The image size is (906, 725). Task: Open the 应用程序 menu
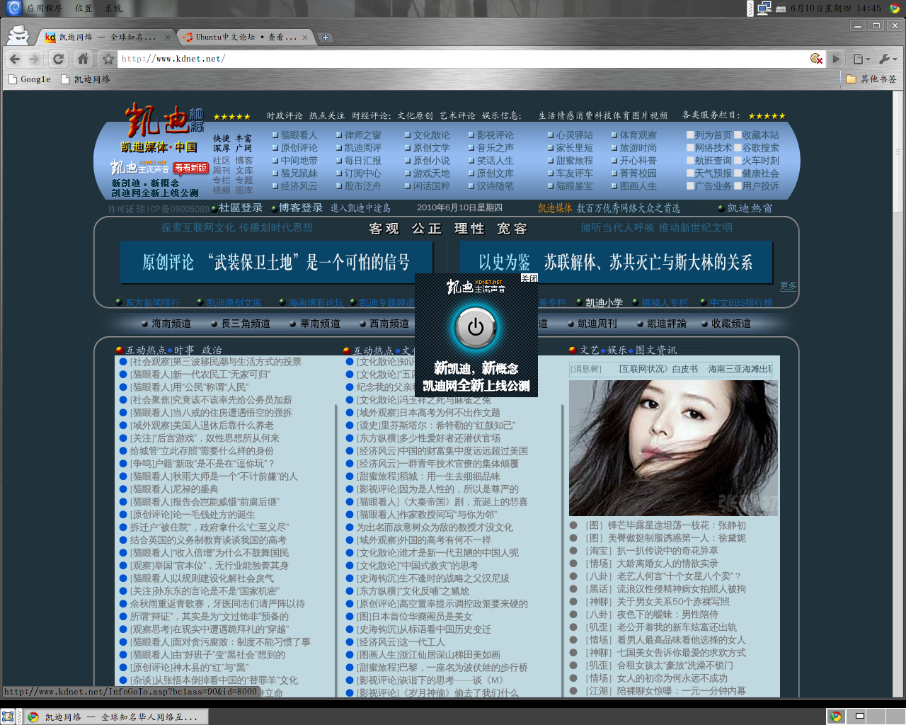tap(44, 8)
